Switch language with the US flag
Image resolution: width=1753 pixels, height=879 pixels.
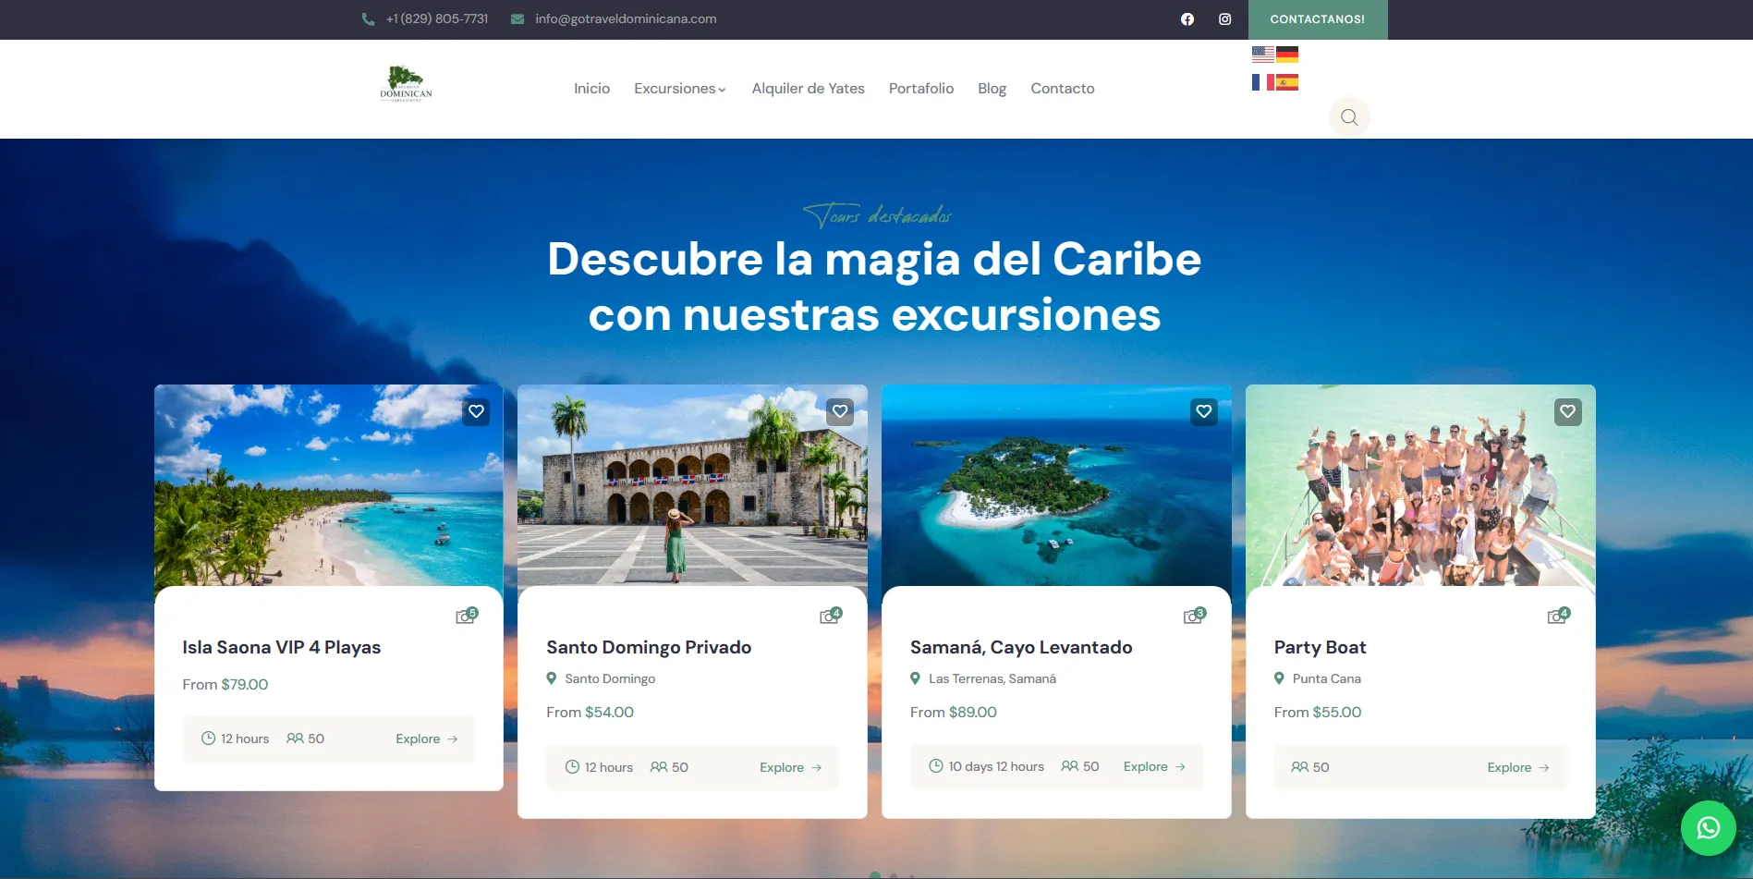[1263, 55]
